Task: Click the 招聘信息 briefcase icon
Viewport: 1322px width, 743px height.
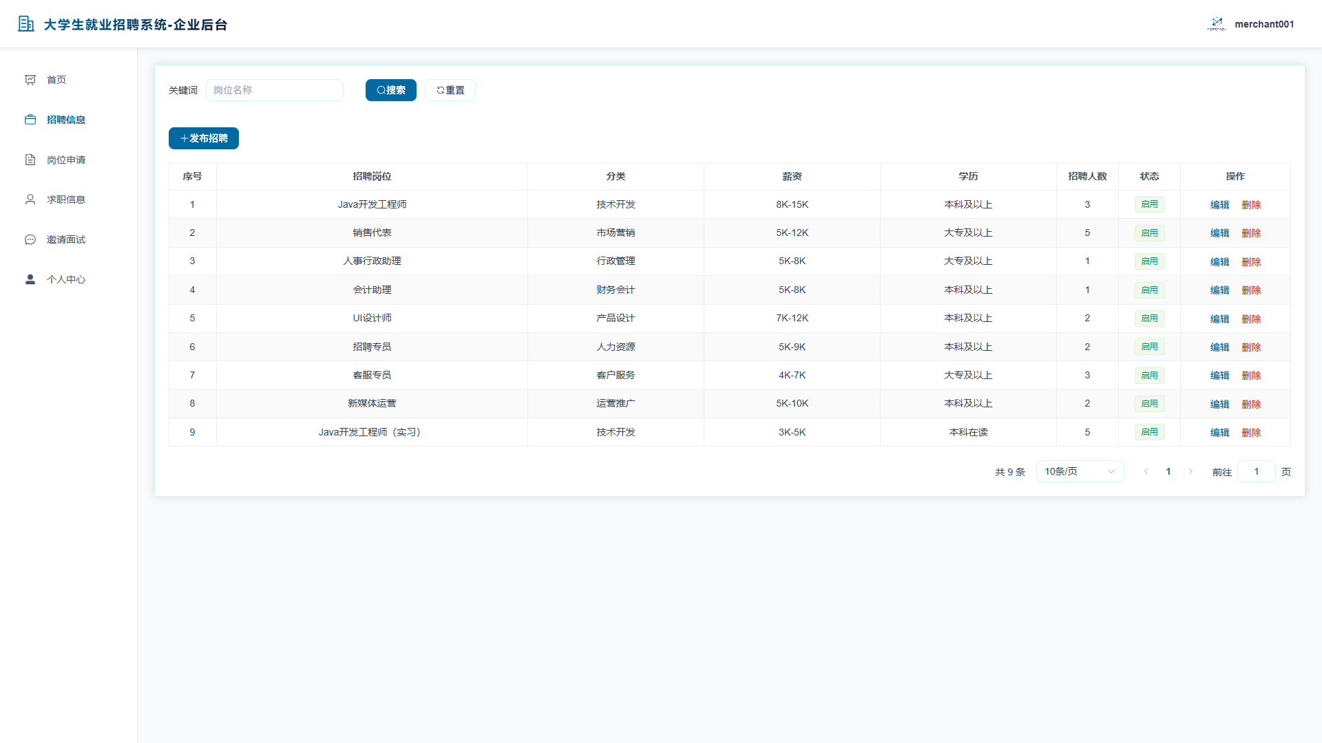Action: (30, 120)
